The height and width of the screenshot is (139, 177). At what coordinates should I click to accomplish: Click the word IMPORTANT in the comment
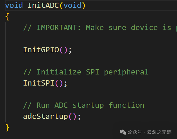click(x=59, y=28)
